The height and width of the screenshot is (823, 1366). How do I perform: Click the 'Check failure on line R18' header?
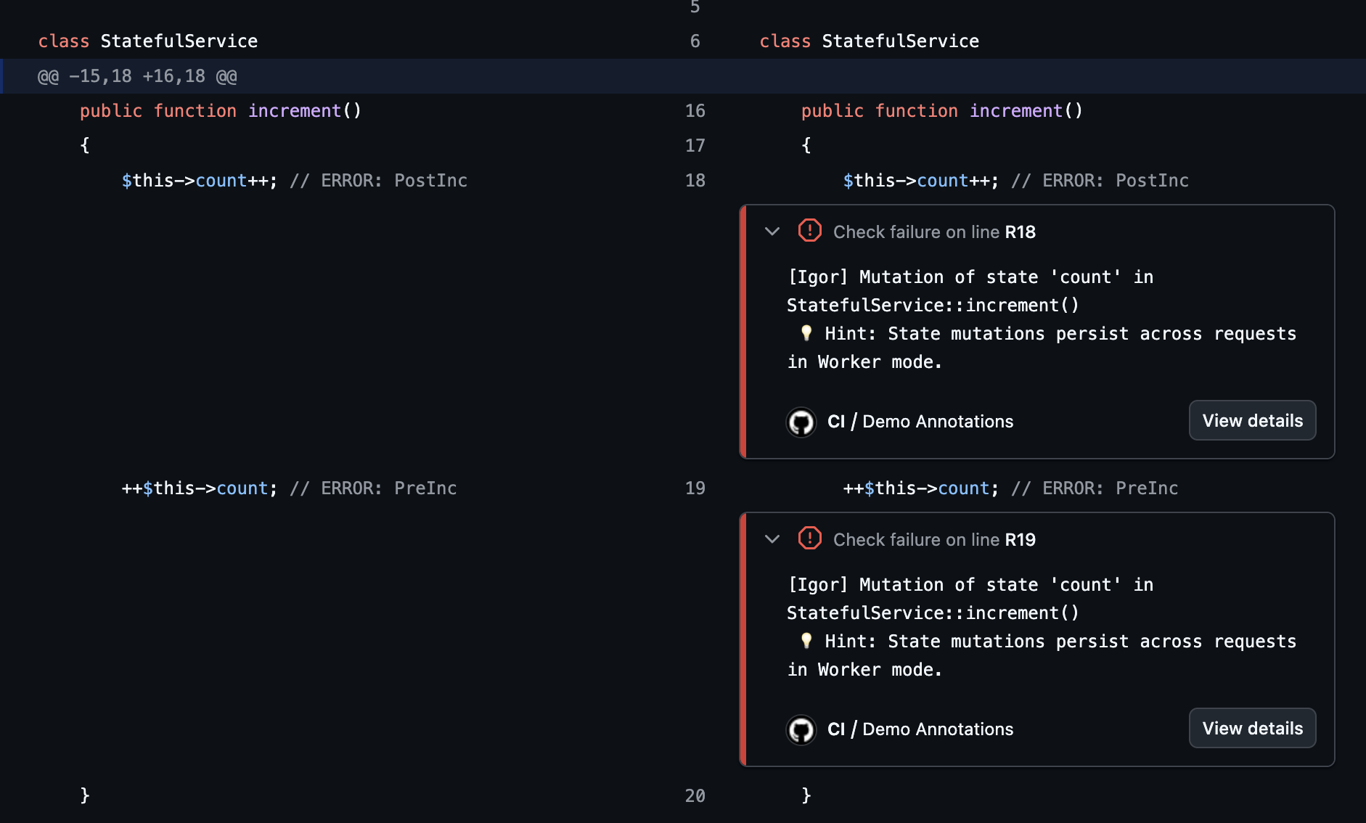click(934, 232)
